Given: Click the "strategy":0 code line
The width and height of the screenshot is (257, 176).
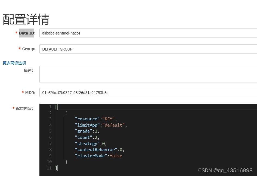Looking at the screenshot, I should tap(91, 144).
